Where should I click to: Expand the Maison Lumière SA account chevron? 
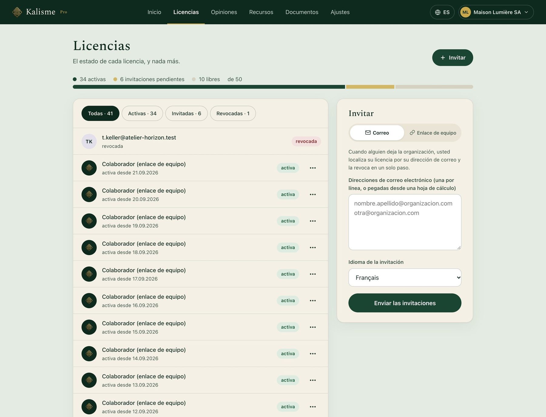pos(526,12)
